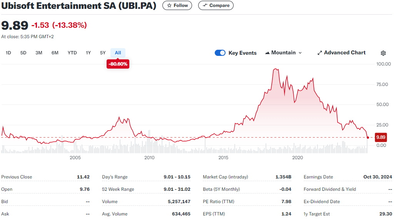Click the -80.60% change badge
396x222 pixels.
click(118, 64)
